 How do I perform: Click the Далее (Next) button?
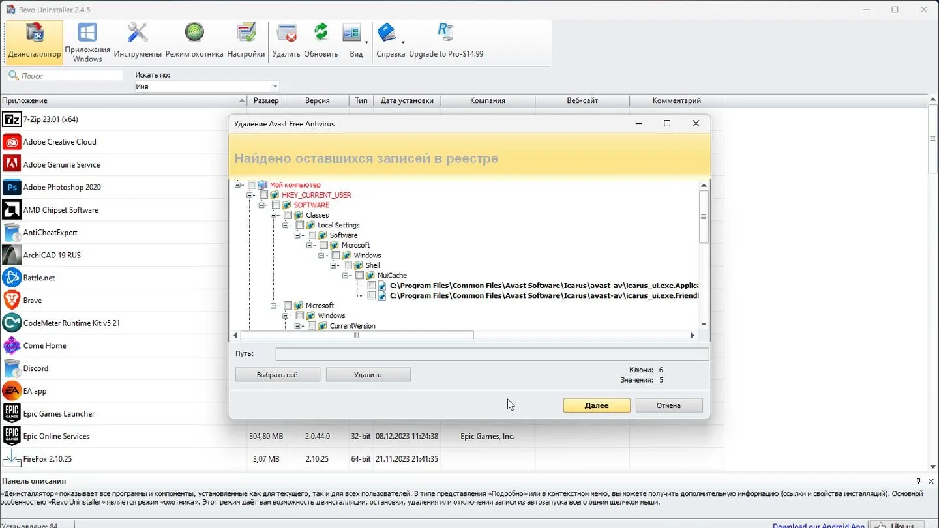[x=597, y=405]
